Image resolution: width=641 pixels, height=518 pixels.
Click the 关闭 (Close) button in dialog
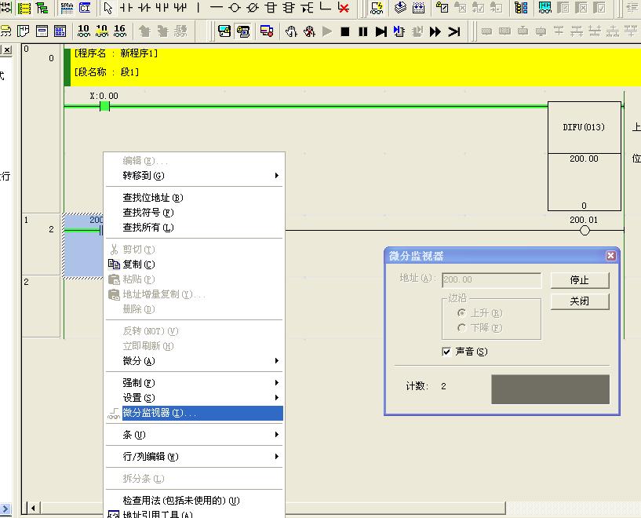click(579, 301)
